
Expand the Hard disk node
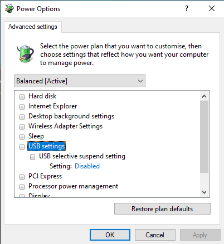22,97
